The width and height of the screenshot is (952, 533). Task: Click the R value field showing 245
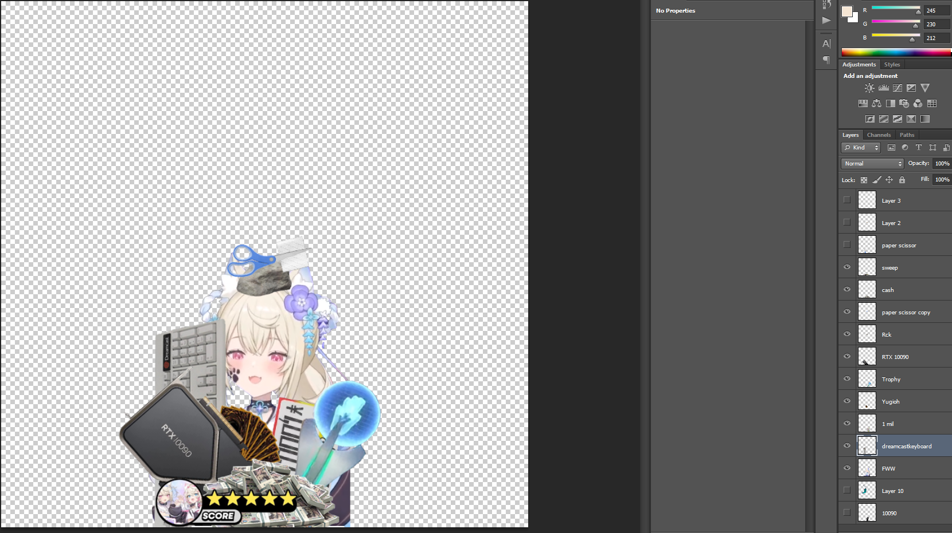click(x=936, y=11)
